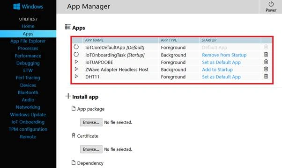Start the IoTUAPOOBE app play icon
Viewport: 282px width, 168px height.
point(76,62)
